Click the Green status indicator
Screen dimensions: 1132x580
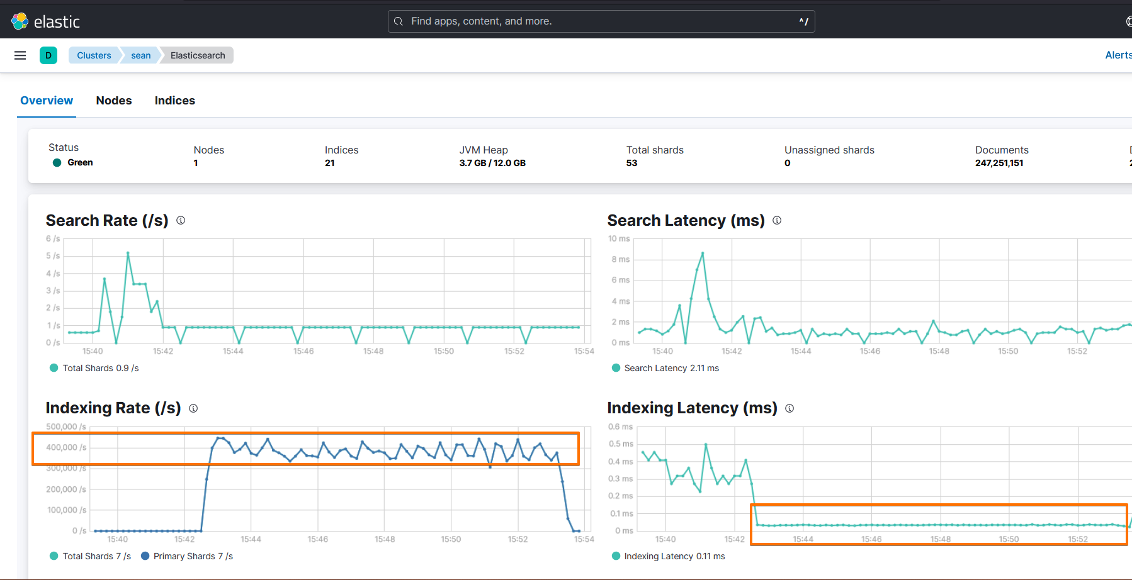[x=72, y=162]
